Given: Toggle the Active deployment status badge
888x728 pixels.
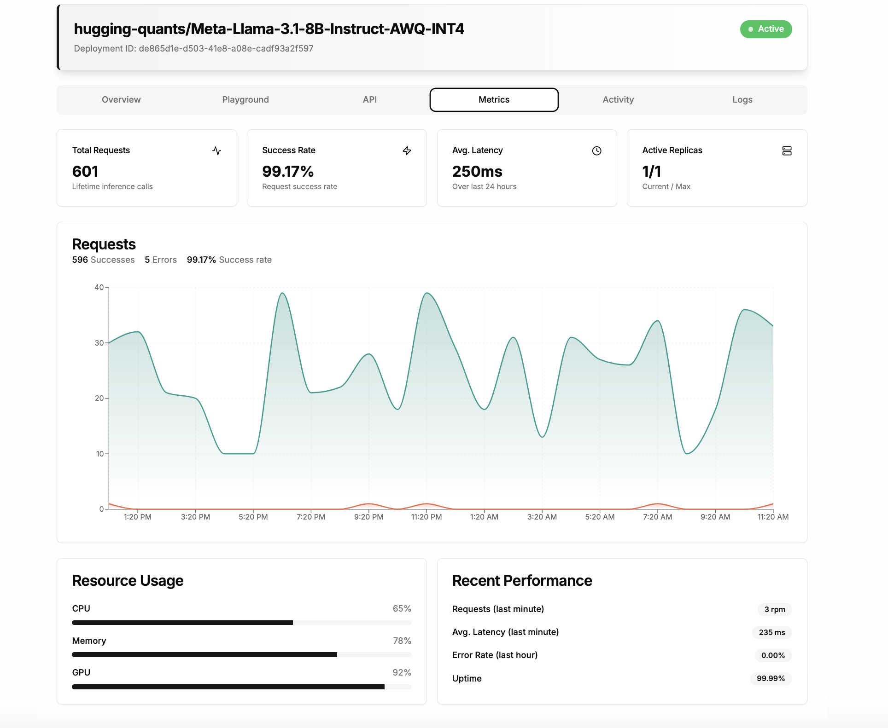Looking at the screenshot, I should click(766, 29).
